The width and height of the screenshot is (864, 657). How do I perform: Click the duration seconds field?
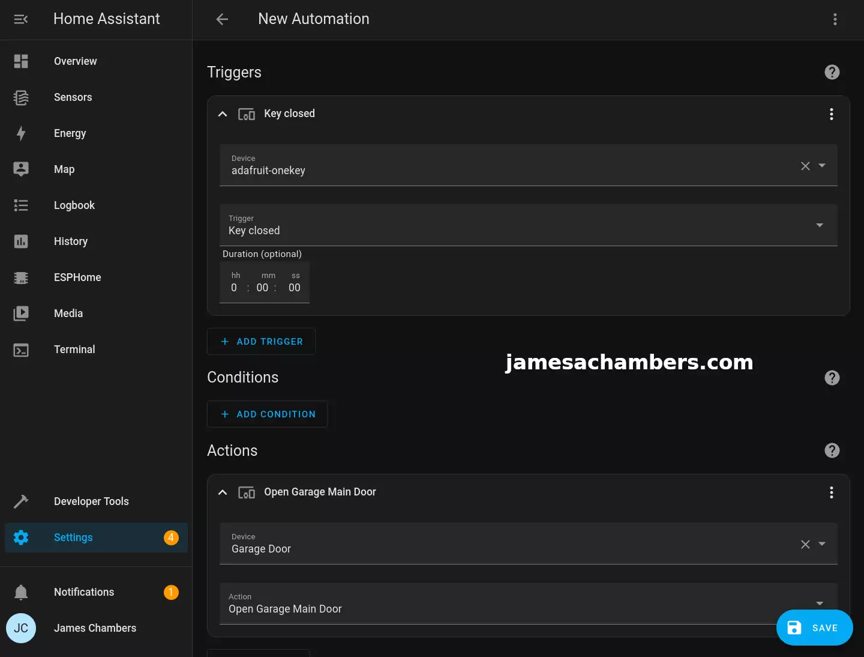[x=294, y=288]
